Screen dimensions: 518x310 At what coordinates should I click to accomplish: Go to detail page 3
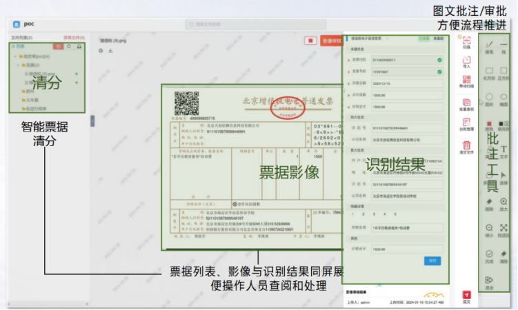pos(374,214)
